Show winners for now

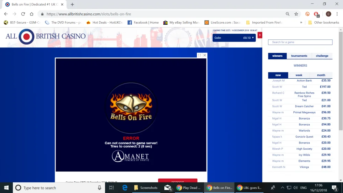pyautogui.click(x=278, y=75)
